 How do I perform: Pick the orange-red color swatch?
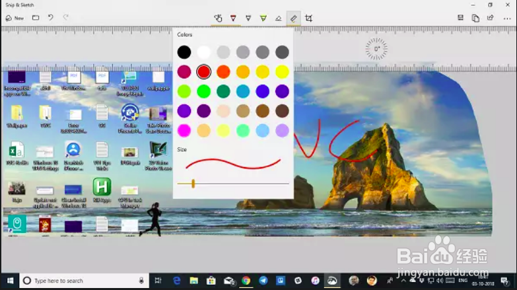point(223,71)
